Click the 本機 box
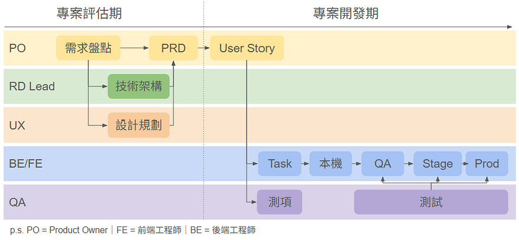 331,164
